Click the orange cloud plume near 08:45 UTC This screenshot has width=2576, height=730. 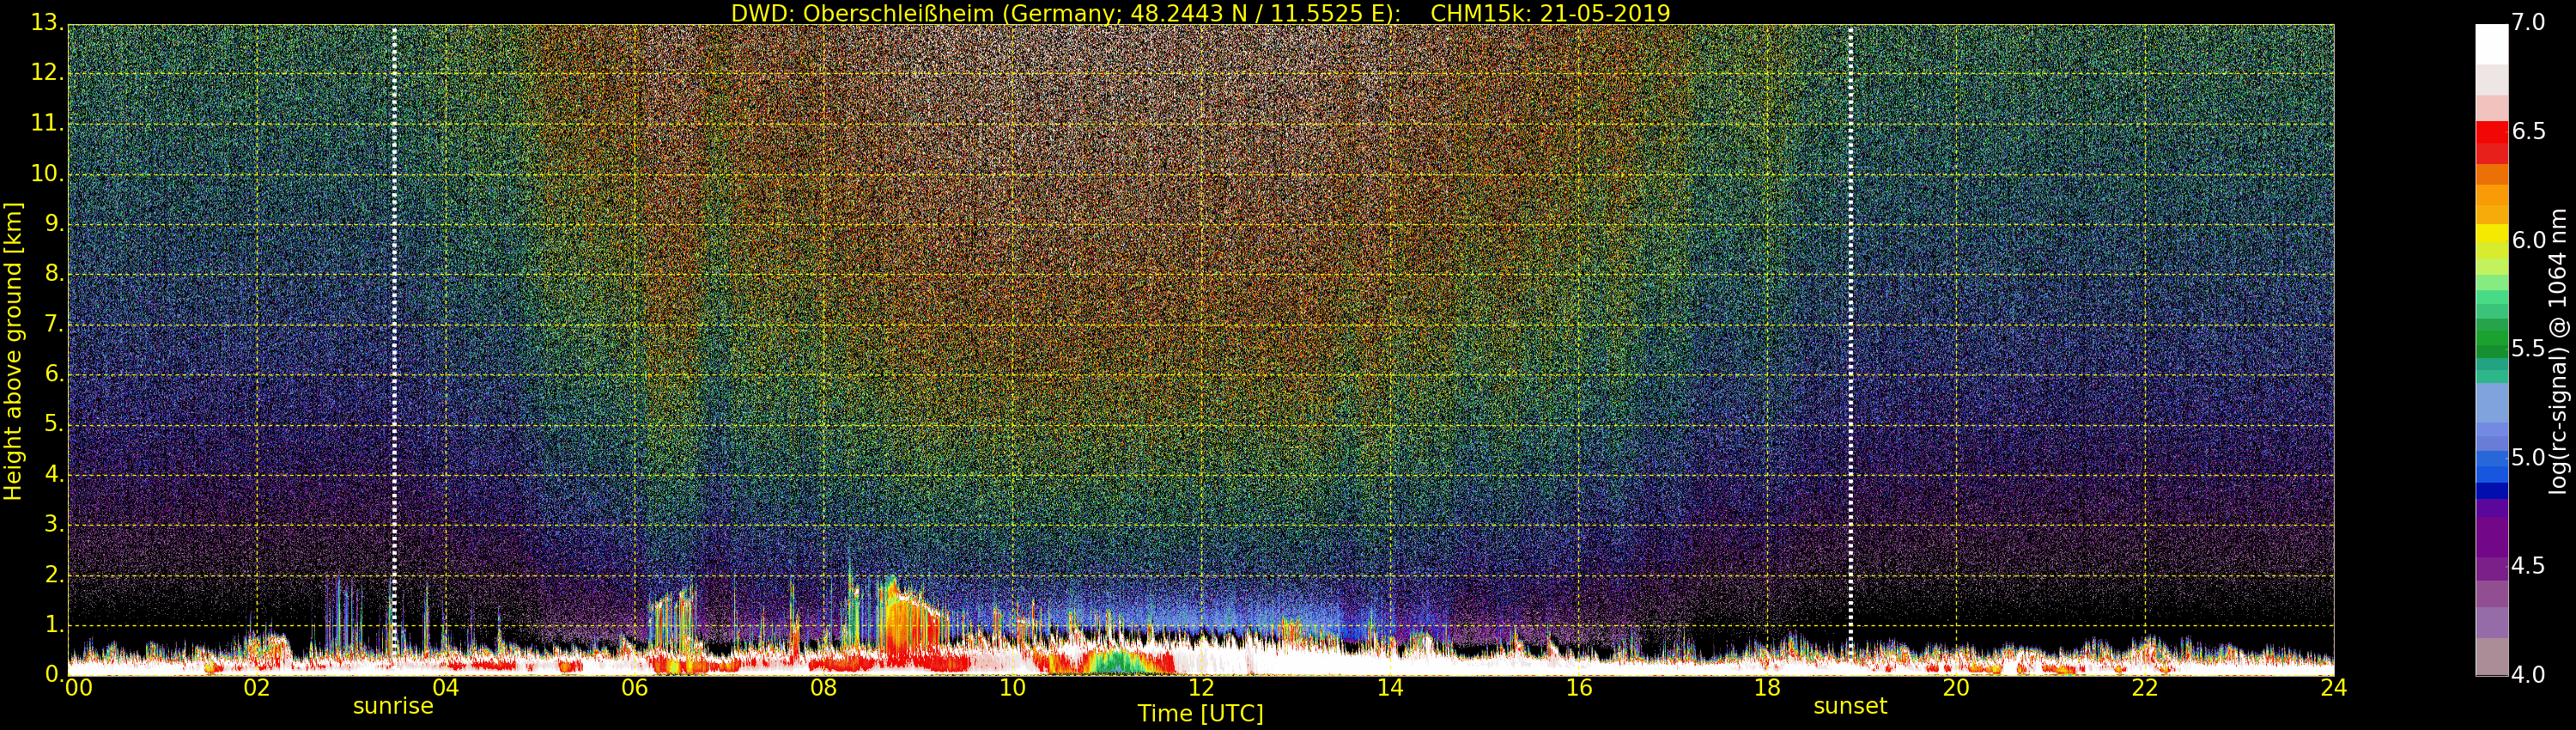tap(912, 620)
